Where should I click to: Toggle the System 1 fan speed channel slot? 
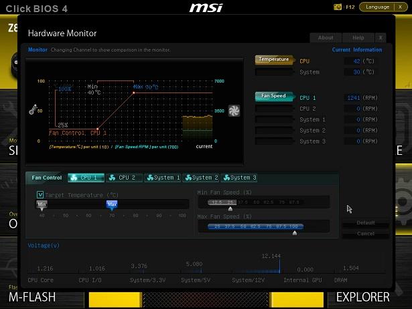(274, 119)
